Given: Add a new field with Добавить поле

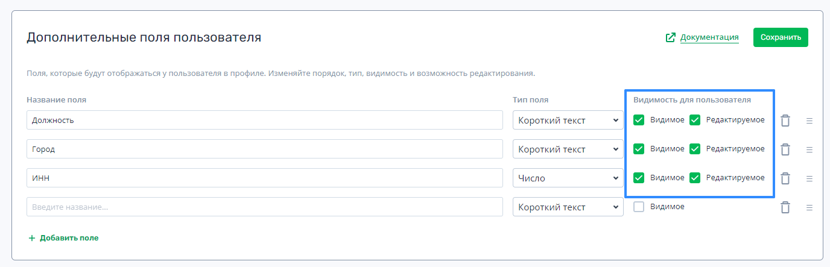Looking at the screenshot, I should click(63, 238).
